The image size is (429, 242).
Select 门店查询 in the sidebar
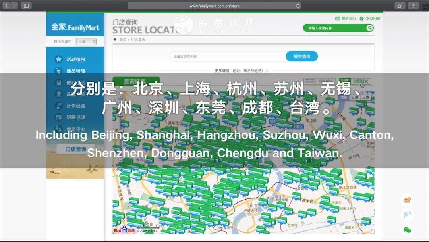(x=75, y=149)
